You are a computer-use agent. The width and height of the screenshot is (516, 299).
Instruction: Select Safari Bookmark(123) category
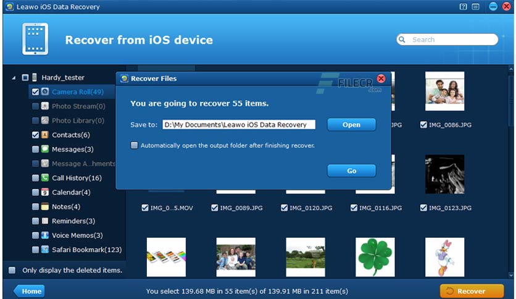pyautogui.click(x=87, y=250)
